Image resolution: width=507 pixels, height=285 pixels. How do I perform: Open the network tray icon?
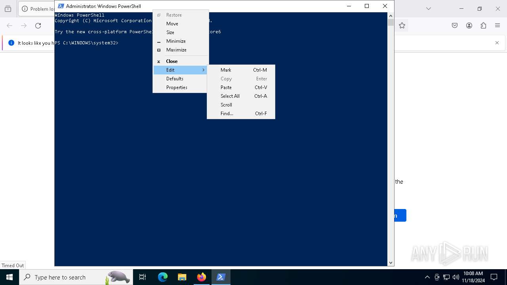click(446, 277)
